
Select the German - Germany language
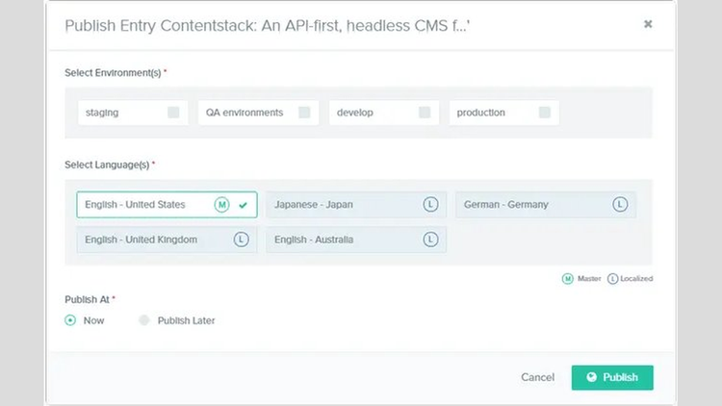click(546, 204)
